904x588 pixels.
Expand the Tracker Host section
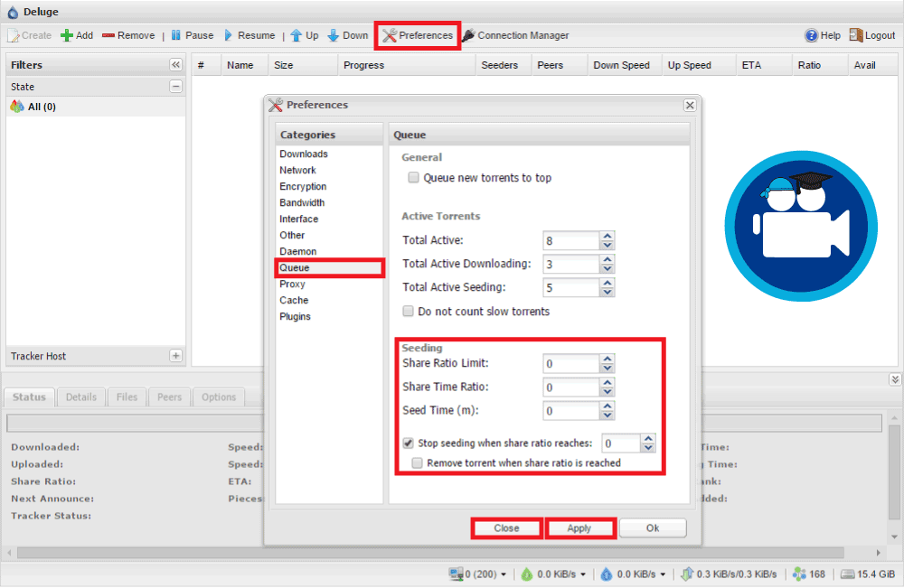[x=176, y=356]
